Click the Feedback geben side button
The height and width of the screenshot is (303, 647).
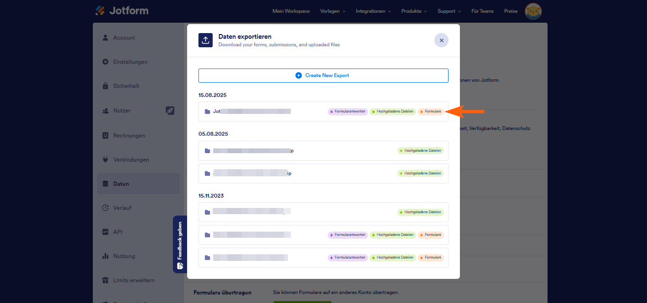180,244
